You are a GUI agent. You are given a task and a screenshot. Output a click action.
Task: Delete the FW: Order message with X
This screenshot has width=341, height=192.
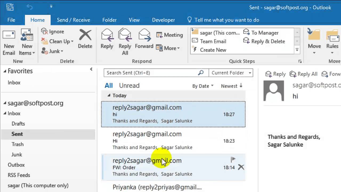point(241,167)
